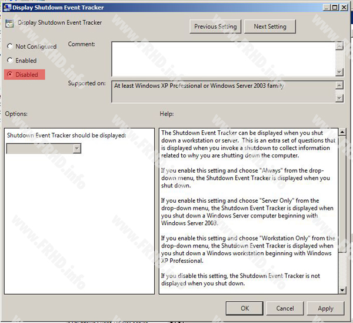Click the Comment box scroll down arrow
Image resolution: width=353 pixels, height=323 pixels.
pos(339,71)
